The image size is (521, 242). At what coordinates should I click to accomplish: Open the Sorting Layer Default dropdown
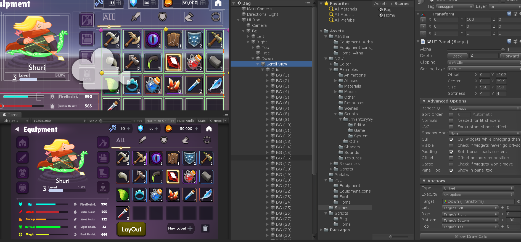click(x=484, y=69)
